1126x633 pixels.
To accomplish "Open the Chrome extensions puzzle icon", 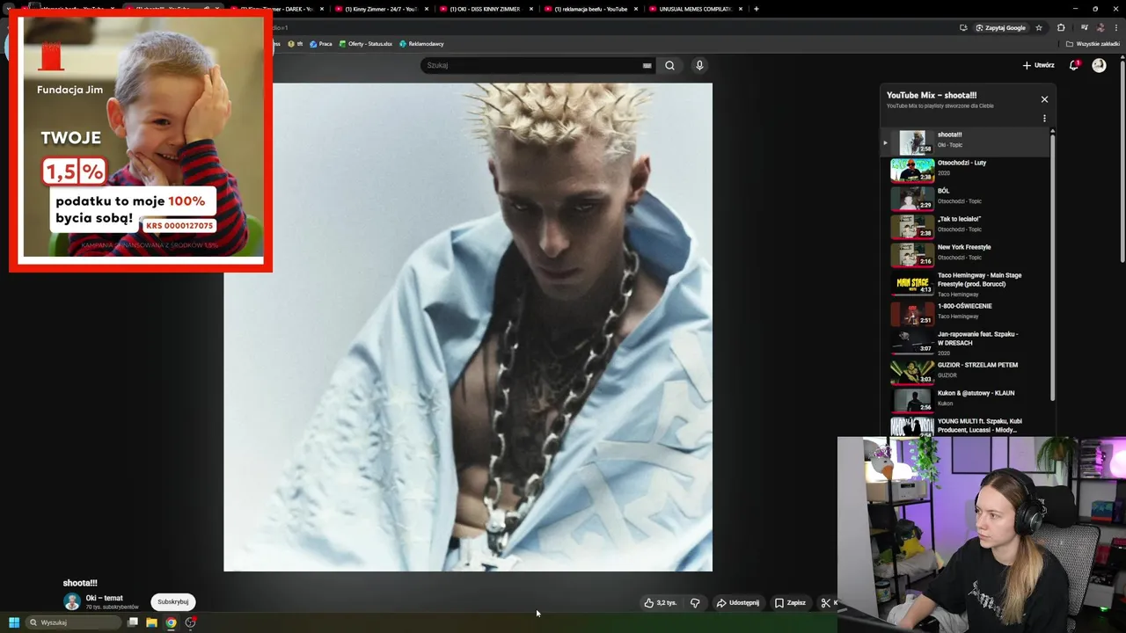I will coord(1061,27).
